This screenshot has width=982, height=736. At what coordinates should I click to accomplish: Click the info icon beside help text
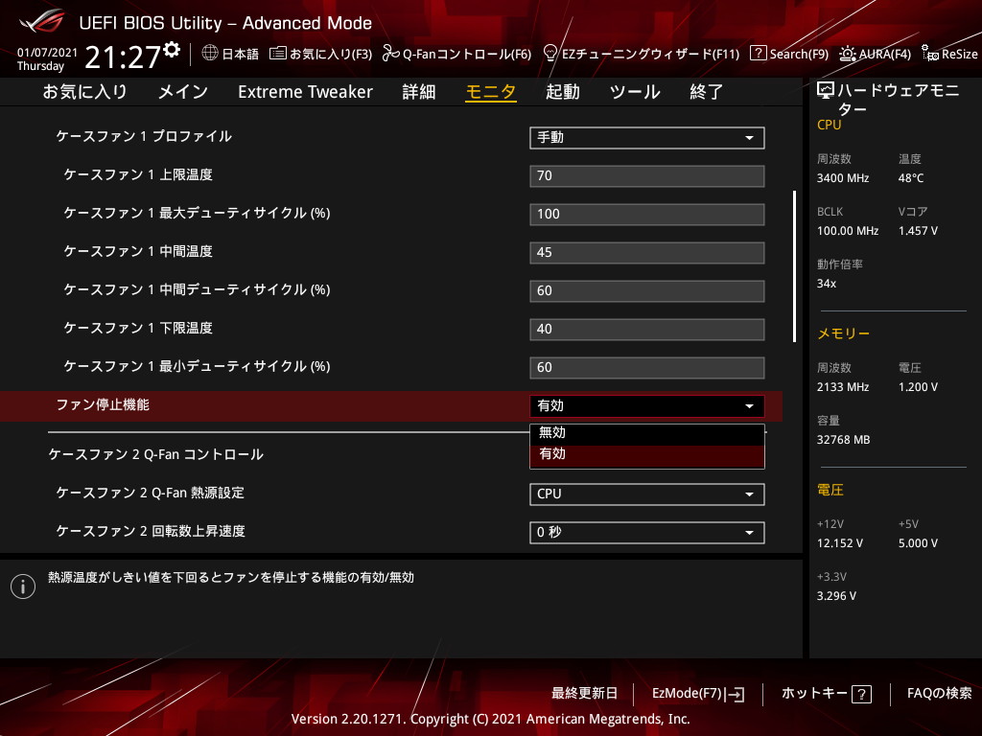click(x=23, y=586)
